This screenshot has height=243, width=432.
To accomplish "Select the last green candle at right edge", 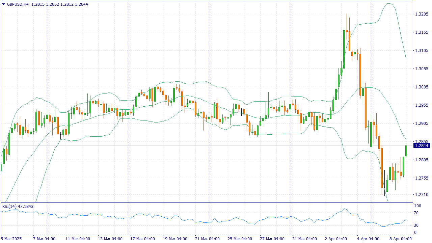I will [406, 151].
